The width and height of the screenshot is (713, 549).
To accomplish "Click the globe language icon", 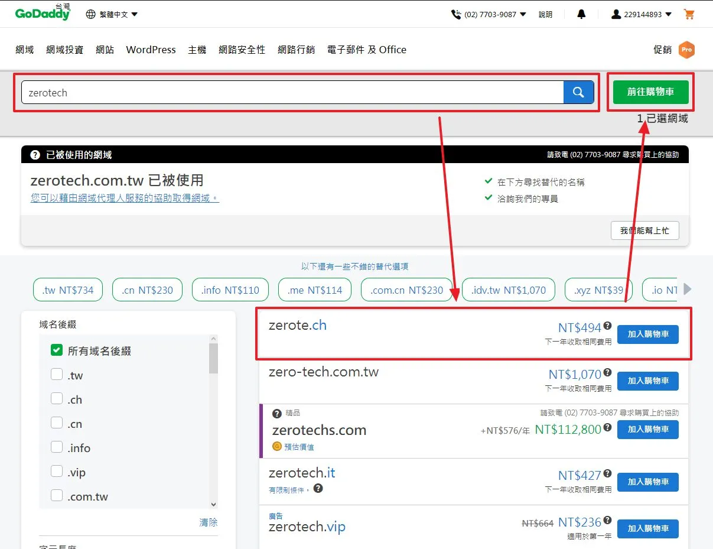I will coord(91,14).
